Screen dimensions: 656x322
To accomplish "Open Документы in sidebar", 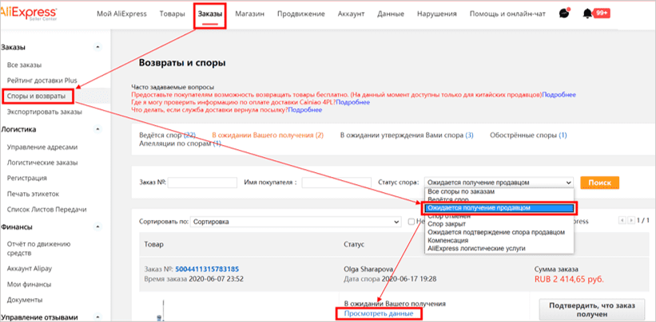I will (24, 300).
